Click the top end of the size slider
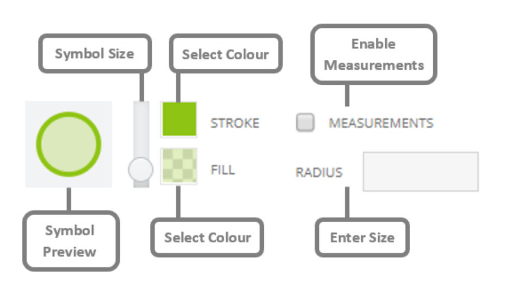The width and height of the screenshot is (505, 301). click(x=142, y=104)
